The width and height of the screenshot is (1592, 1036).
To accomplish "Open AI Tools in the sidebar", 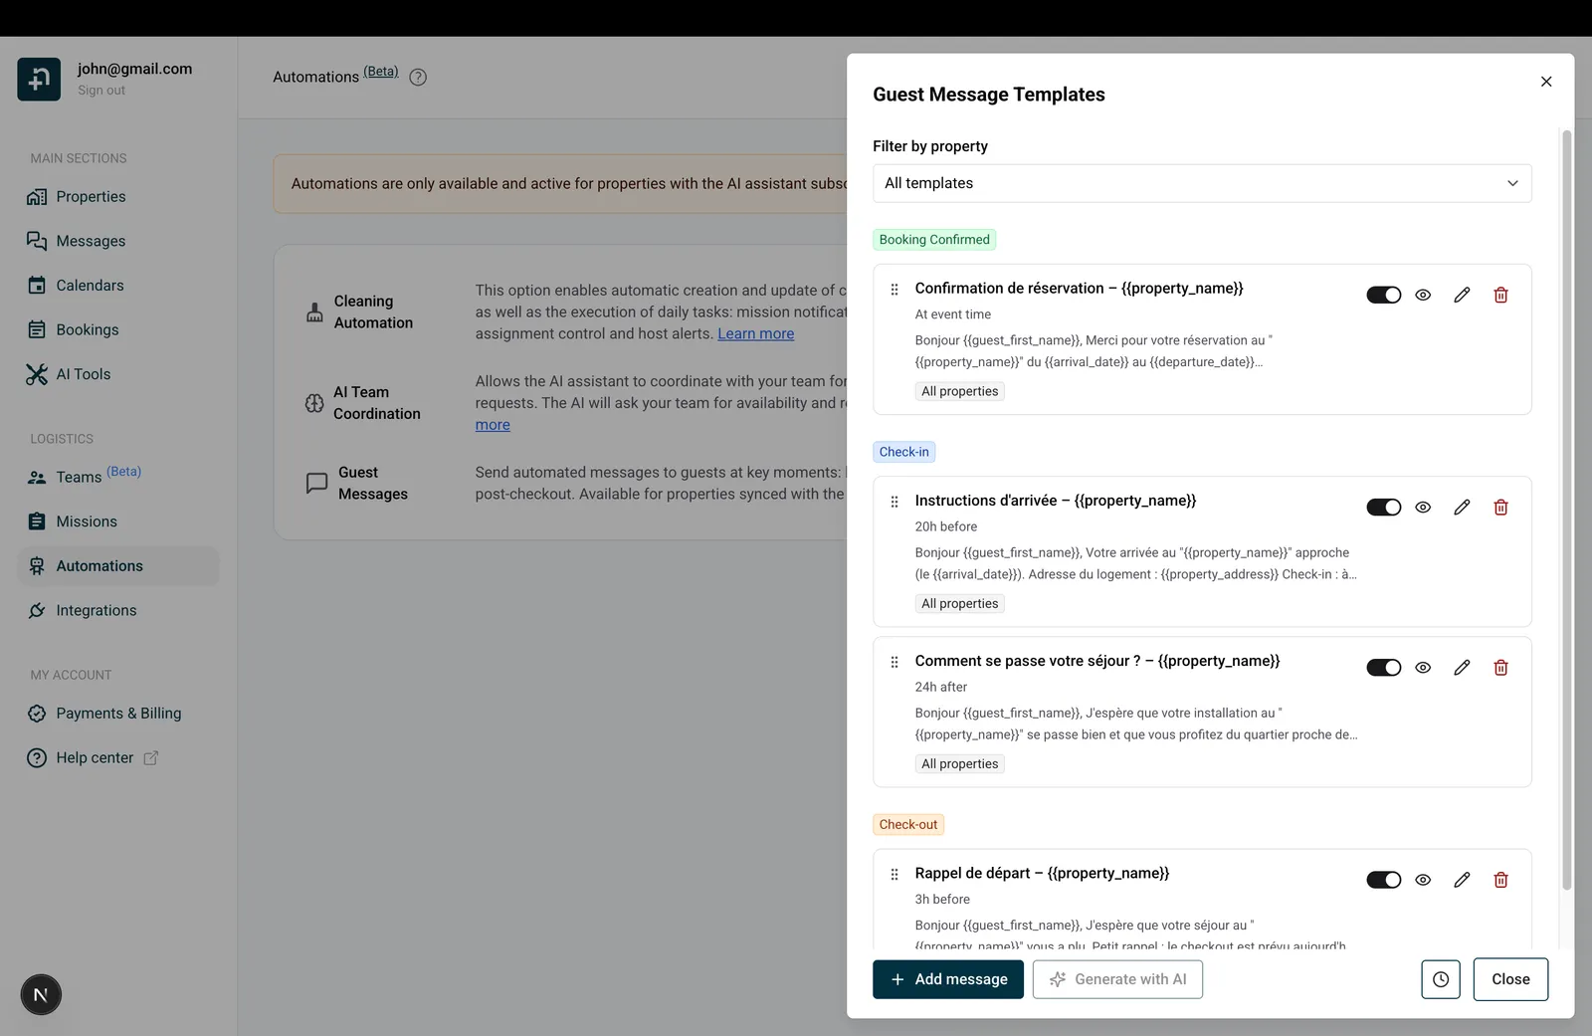I will (118, 374).
